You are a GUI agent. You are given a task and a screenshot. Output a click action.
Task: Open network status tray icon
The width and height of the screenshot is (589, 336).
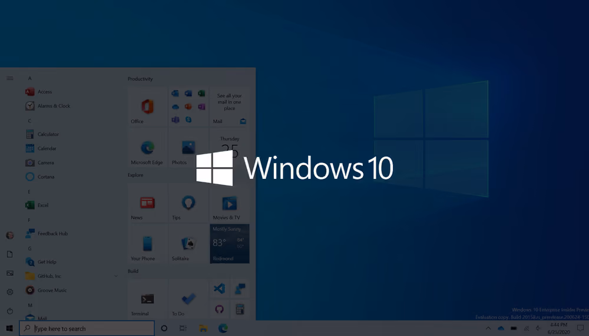(x=526, y=328)
